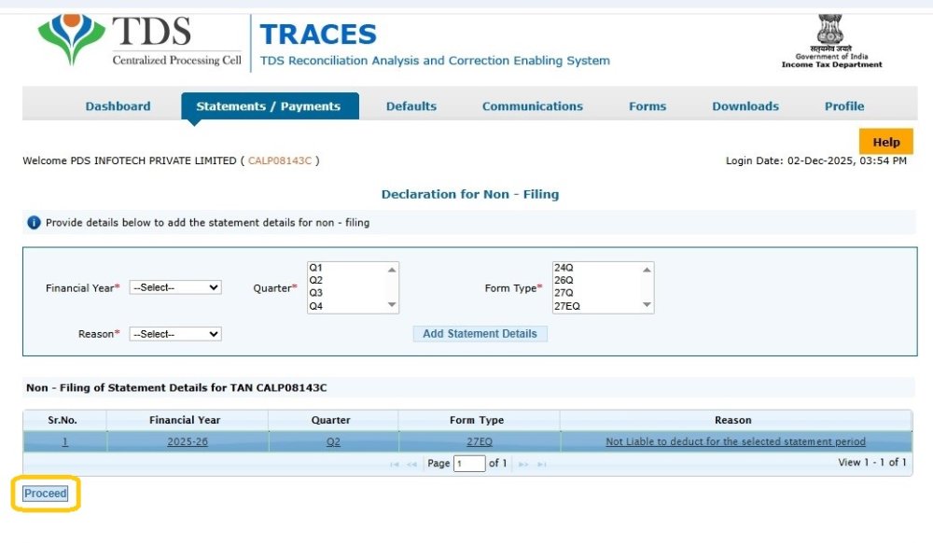Open the Reason dropdown

(x=174, y=333)
